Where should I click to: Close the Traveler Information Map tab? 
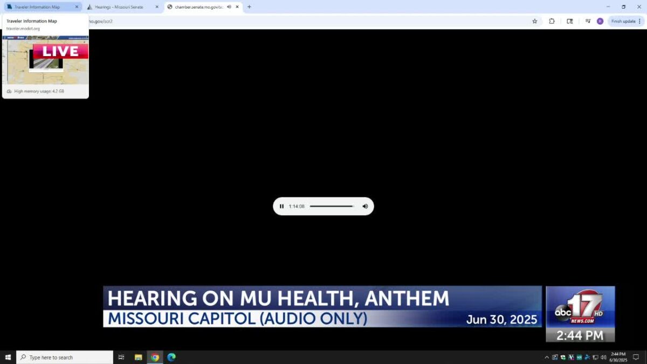coord(76,7)
